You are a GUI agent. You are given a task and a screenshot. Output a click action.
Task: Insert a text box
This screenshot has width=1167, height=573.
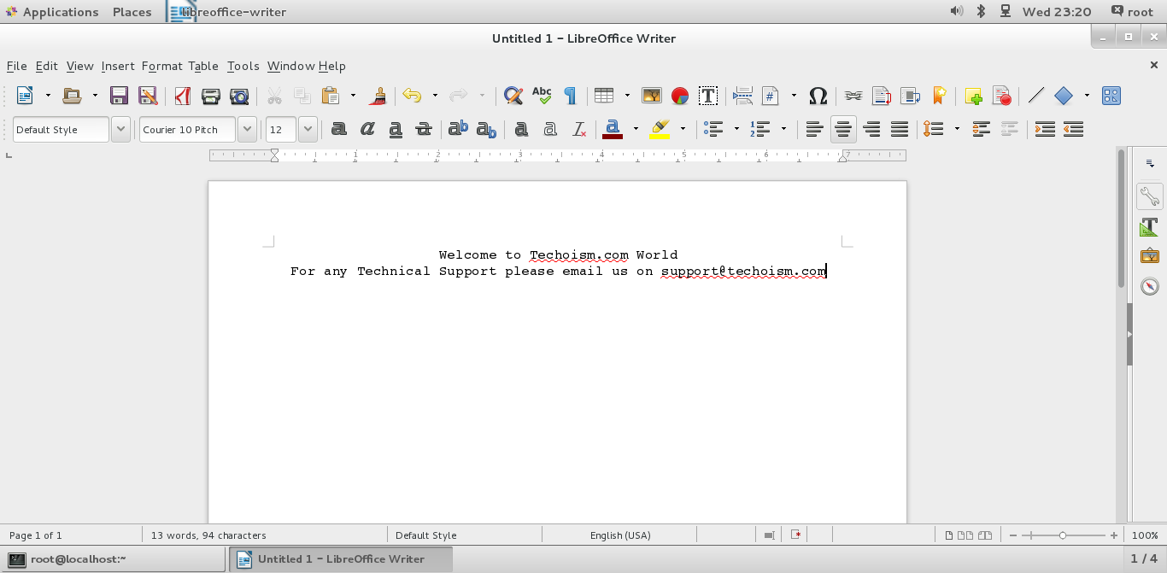tap(708, 96)
